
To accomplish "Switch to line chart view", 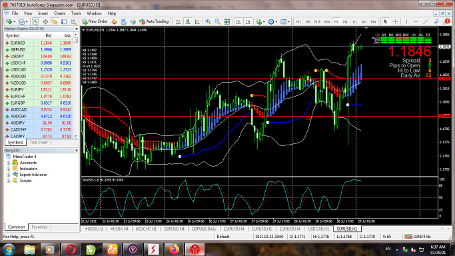I will pos(197,21).
